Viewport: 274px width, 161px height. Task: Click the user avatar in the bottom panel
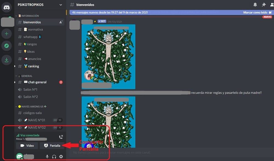point(19,156)
